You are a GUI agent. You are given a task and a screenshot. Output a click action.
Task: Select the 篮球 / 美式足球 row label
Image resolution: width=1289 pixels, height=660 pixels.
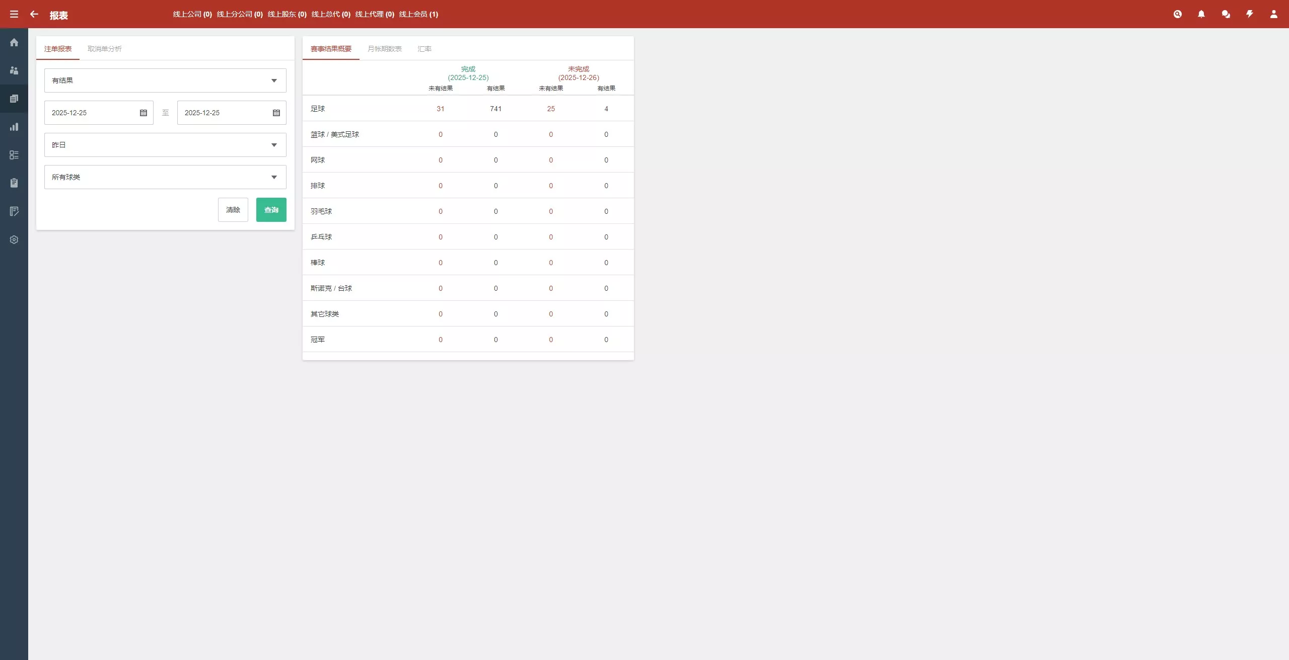coord(335,134)
